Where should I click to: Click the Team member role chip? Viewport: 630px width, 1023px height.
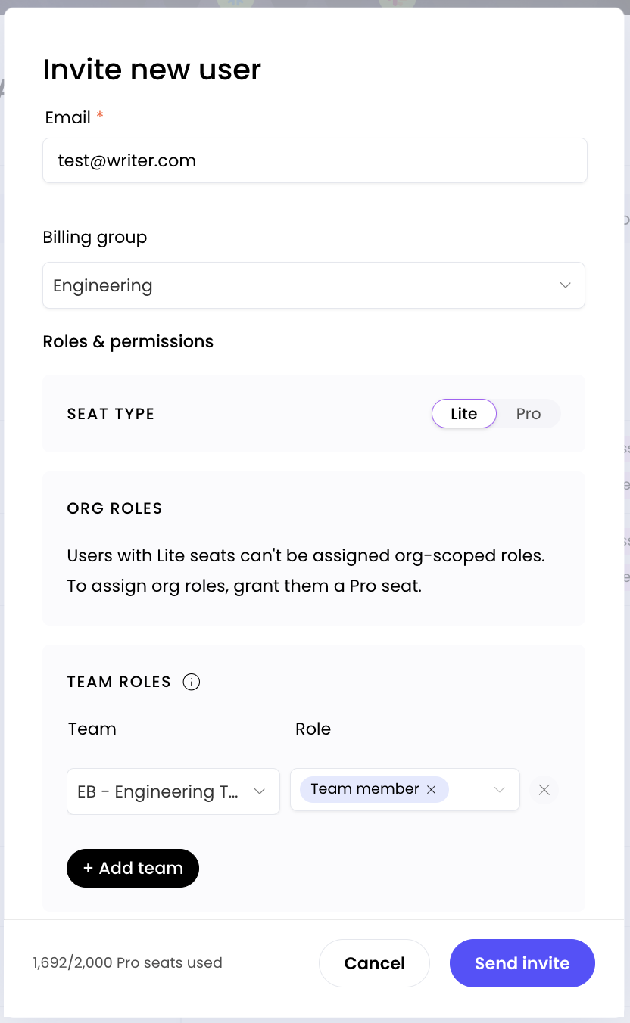coord(365,789)
